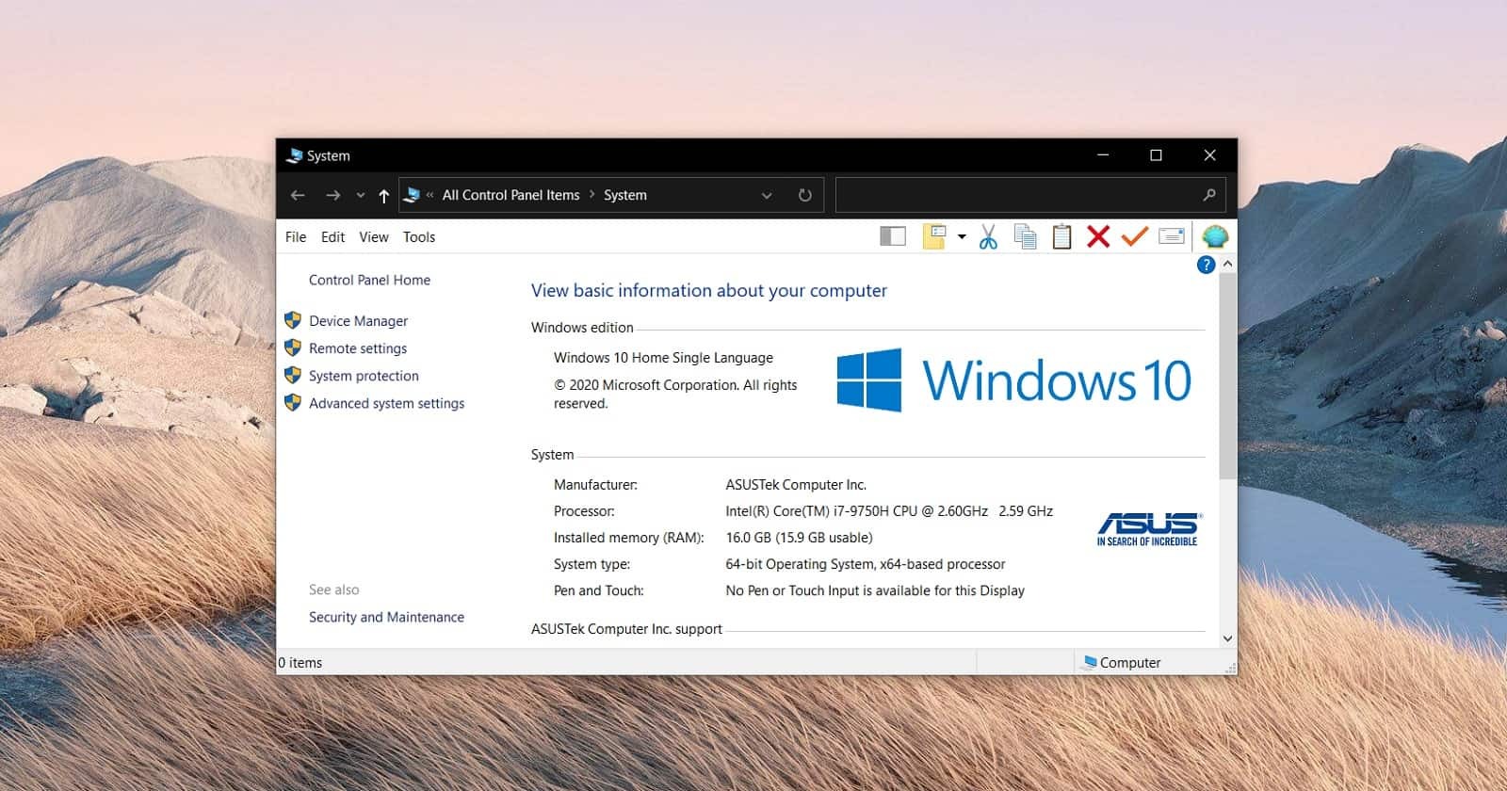Refresh the address bar location
This screenshot has height=791, width=1507.
(804, 195)
